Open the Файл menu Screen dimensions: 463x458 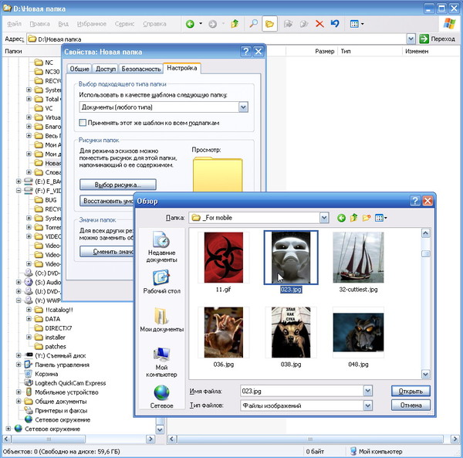(14, 24)
